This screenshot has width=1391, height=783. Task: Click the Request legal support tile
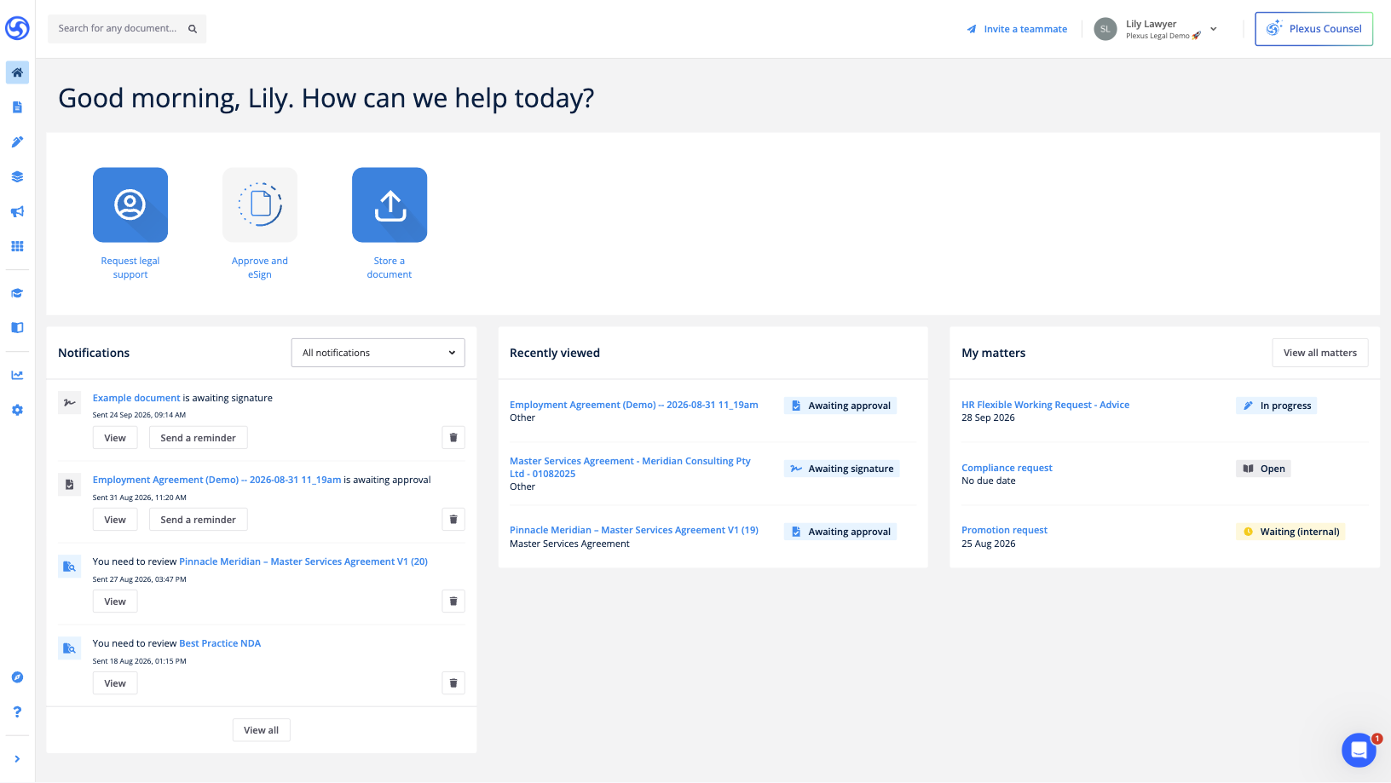[130, 205]
